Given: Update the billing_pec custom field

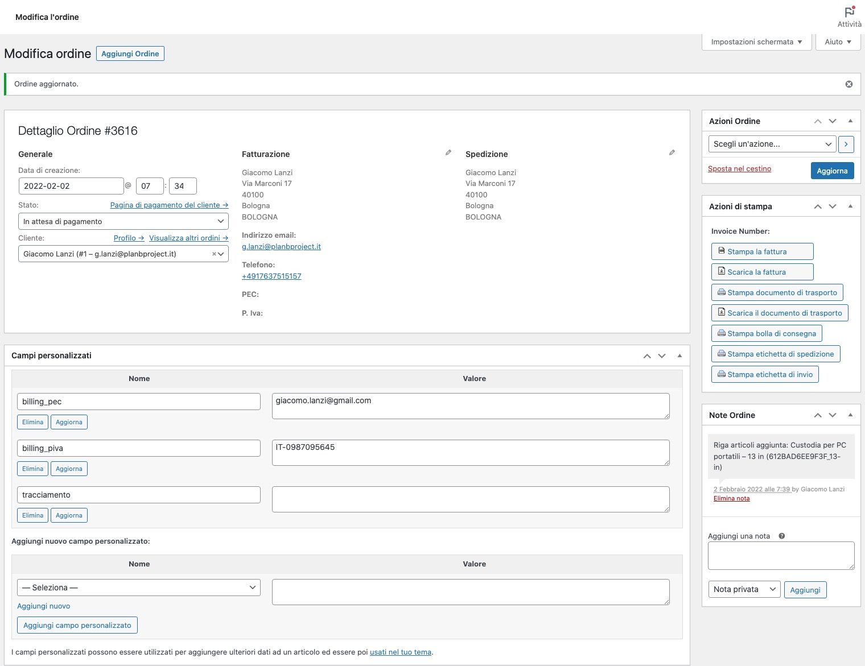Looking at the screenshot, I should [x=69, y=422].
